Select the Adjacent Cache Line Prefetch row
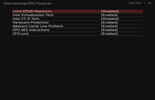155x100 pixels. click(78, 26)
